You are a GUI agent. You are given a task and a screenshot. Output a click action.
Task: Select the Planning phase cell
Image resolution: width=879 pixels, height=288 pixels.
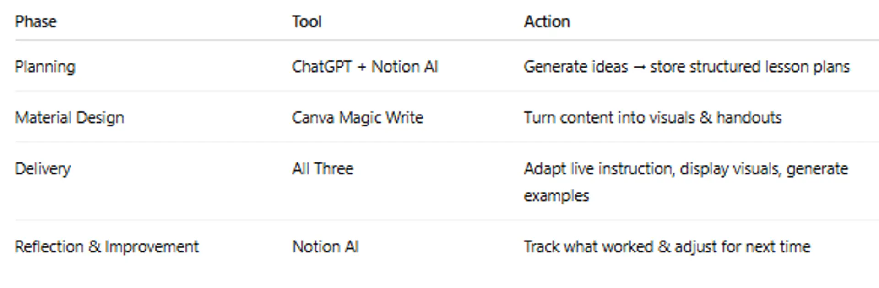click(45, 67)
